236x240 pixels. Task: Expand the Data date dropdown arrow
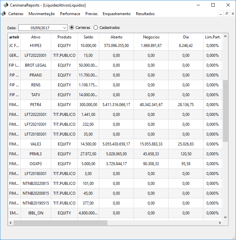65,28
